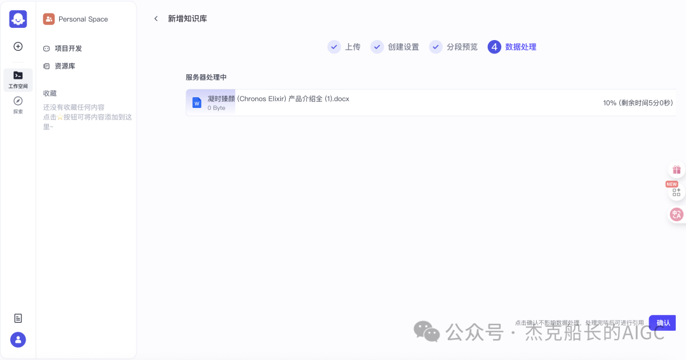Screen dimensions: 686x360
Task: Click the 服务器处理中 heading
Action: (x=206, y=77)
